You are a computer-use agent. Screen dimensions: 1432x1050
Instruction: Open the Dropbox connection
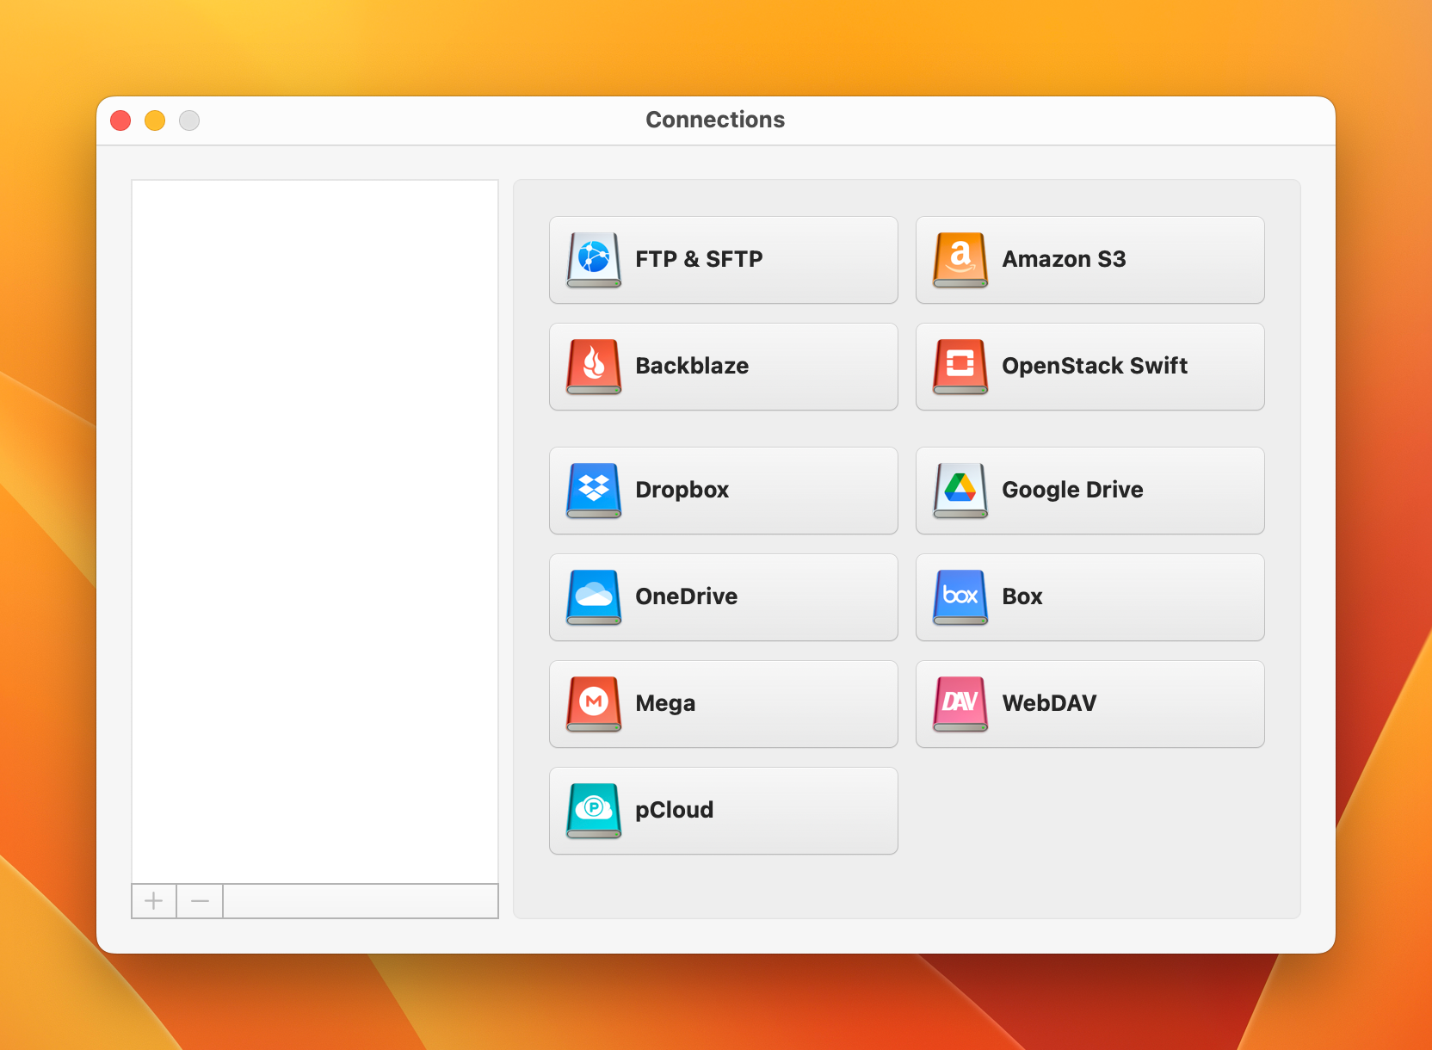click(723, 490)
